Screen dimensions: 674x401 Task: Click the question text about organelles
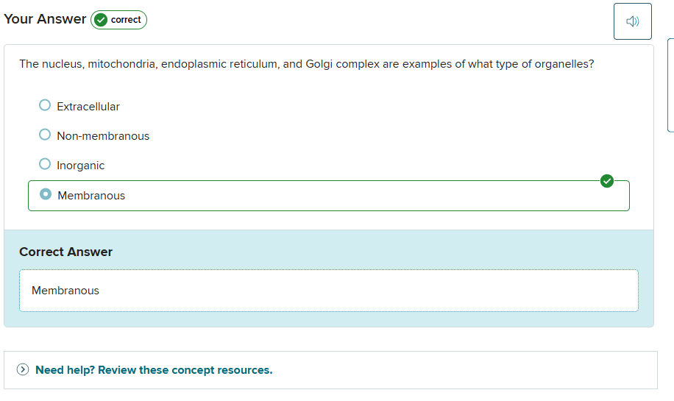(306, 64)
